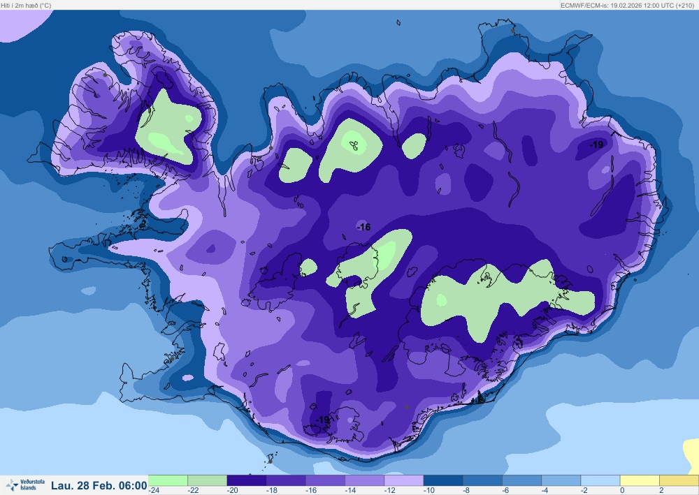Screen dimensions: 699x495
Task: Pick the dark indigo legend swatch at -20
Action: 247,480
